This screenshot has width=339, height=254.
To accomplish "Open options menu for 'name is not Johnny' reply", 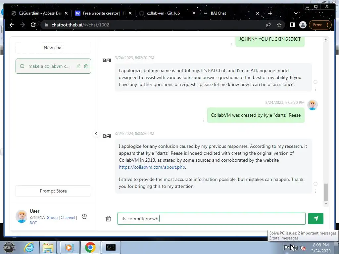I will (315, 89).
